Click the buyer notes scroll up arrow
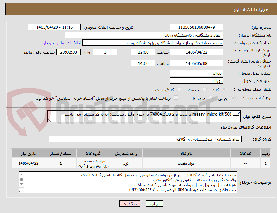 click(x=22, y=175)
